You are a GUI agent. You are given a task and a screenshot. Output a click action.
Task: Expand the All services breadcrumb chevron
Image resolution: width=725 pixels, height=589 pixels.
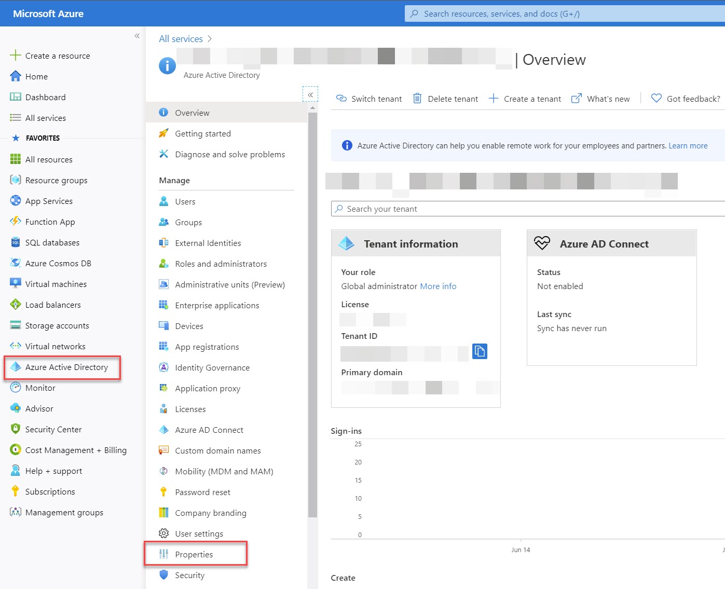210,38
